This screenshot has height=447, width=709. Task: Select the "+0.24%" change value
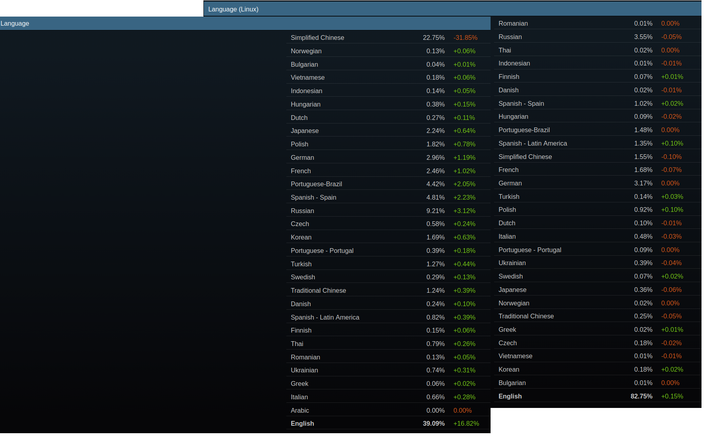pos(465,224)
